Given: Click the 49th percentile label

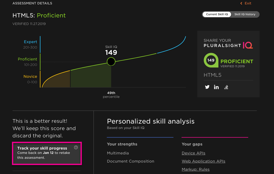Looking at the screenshot, I should coord(111,95).
